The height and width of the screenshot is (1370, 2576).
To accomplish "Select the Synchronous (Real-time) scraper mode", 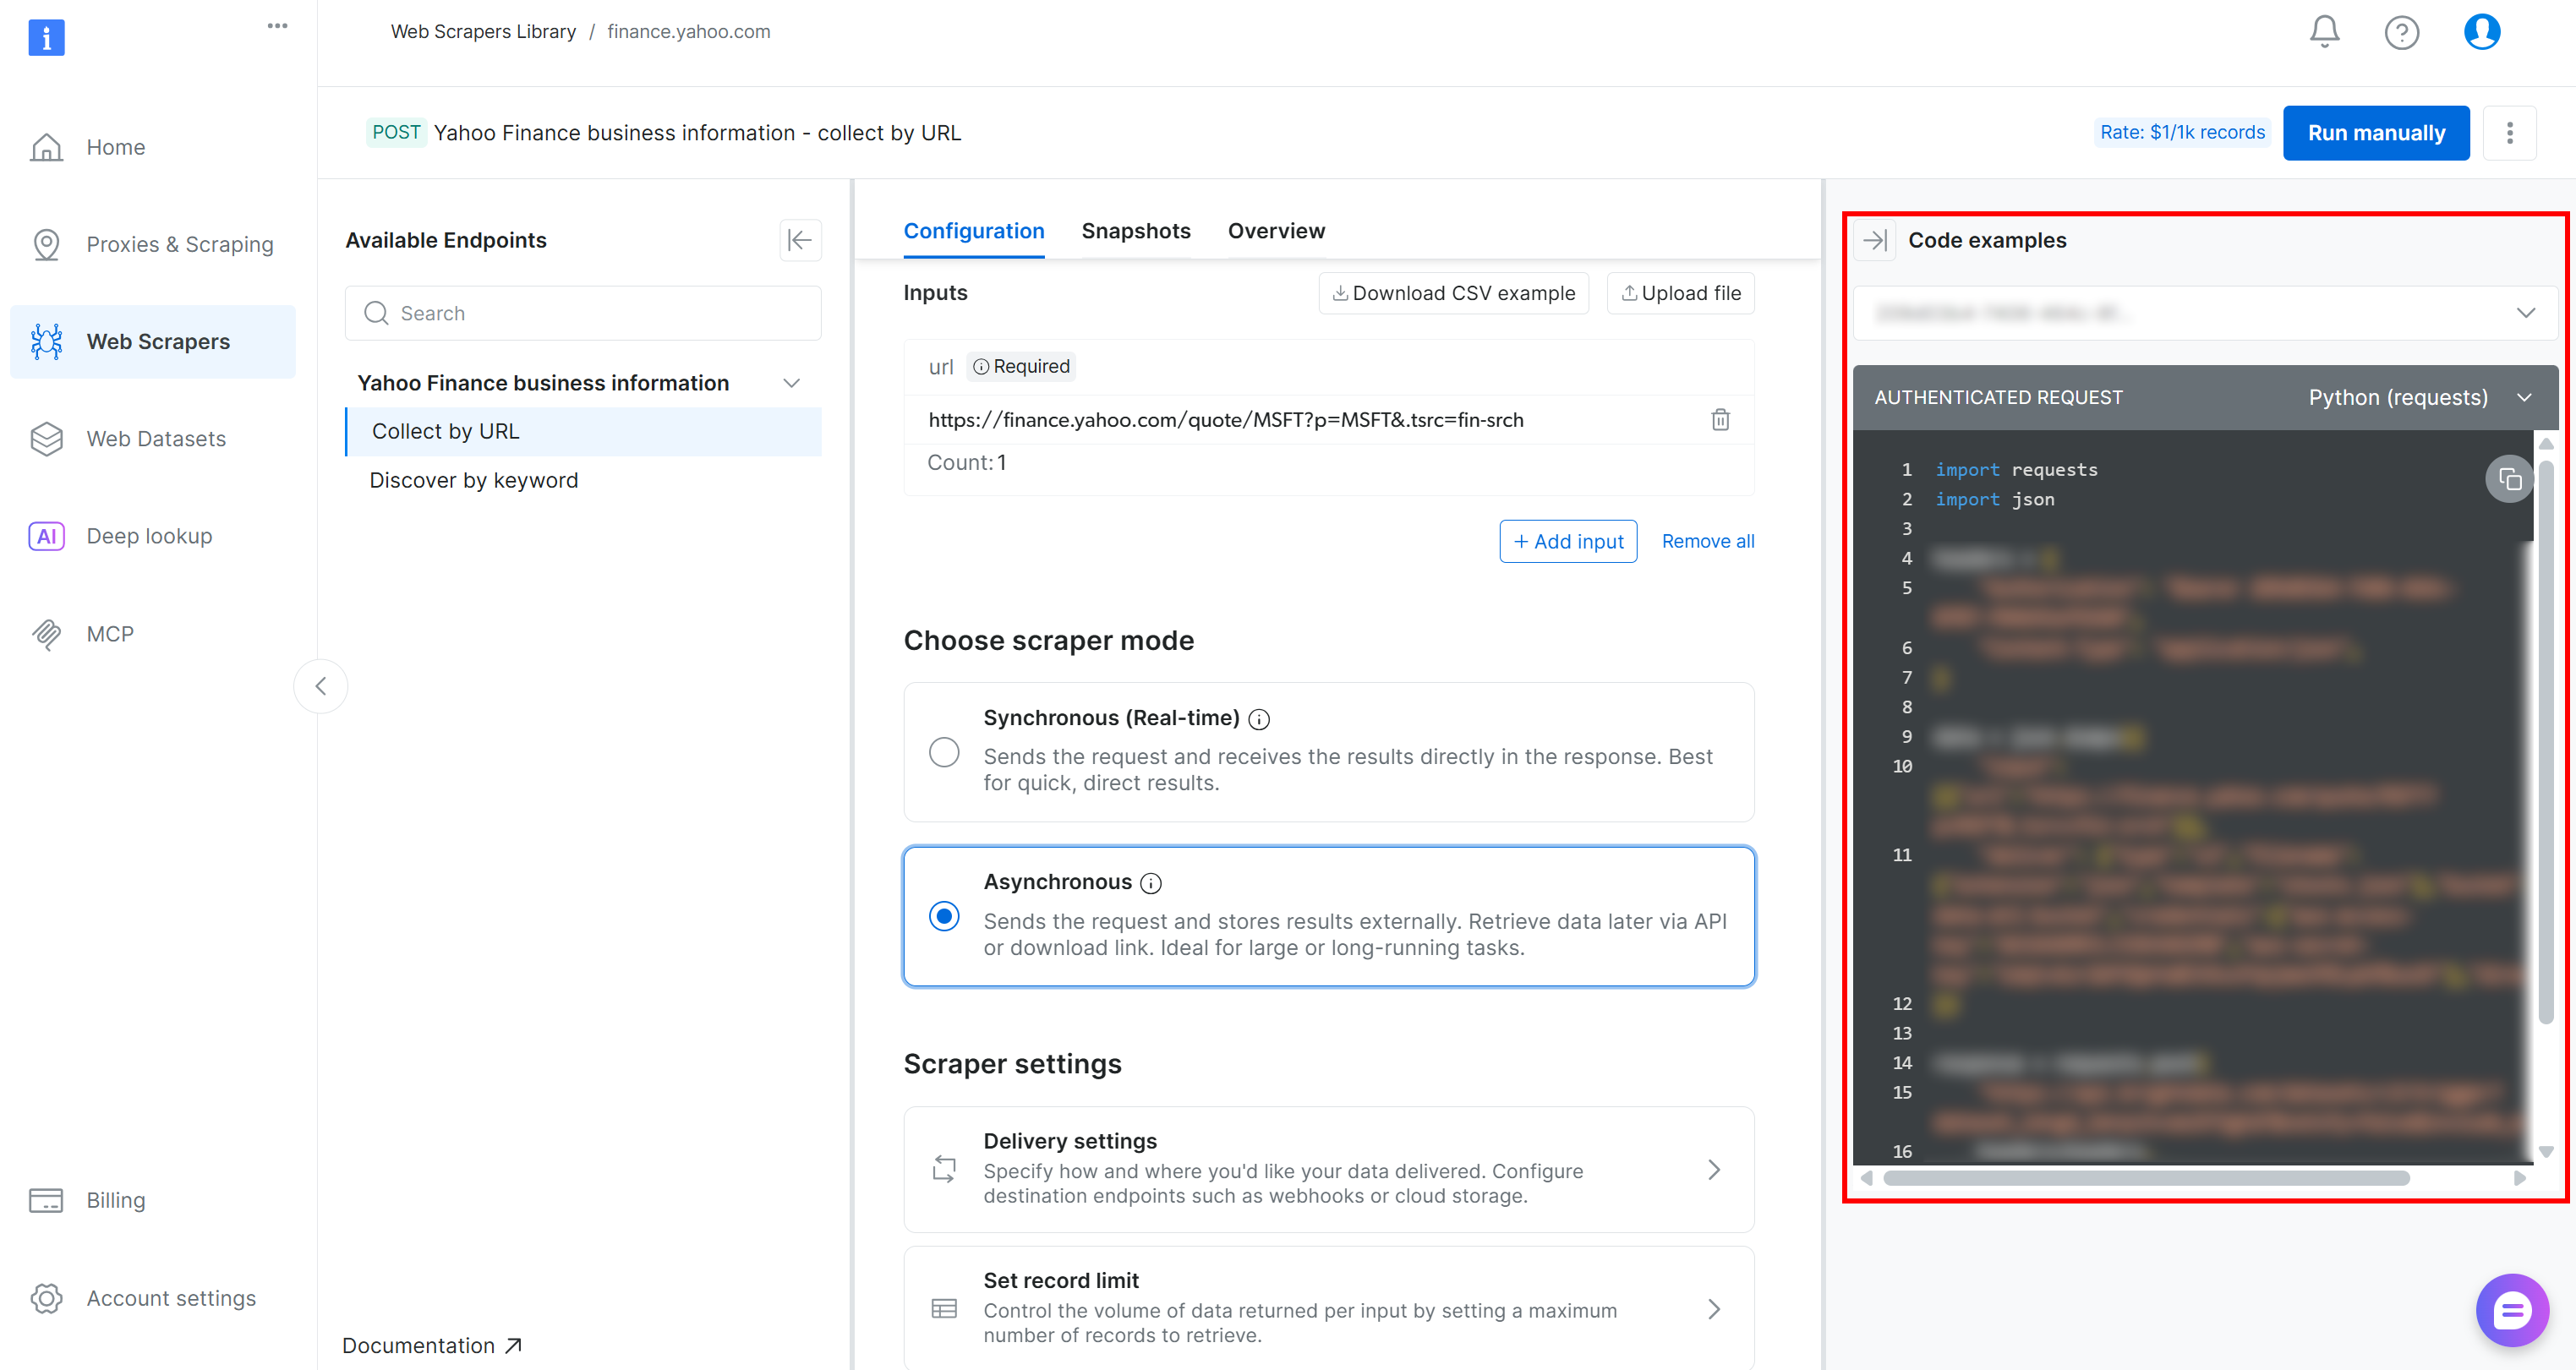I will tap(944, 751).
